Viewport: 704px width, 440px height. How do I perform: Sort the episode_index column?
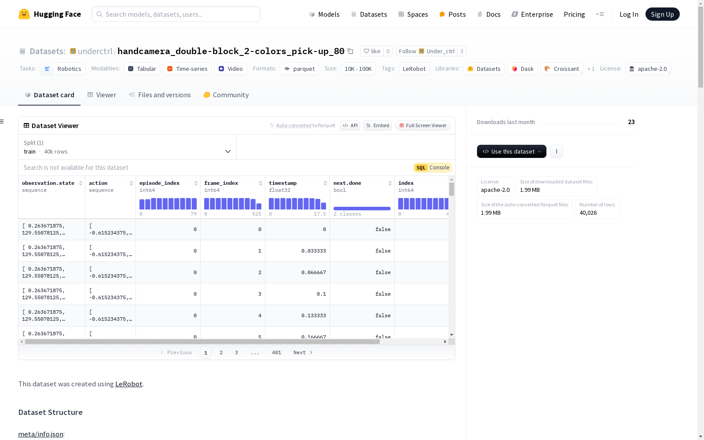pyautogui.click(x=196, y=183)
